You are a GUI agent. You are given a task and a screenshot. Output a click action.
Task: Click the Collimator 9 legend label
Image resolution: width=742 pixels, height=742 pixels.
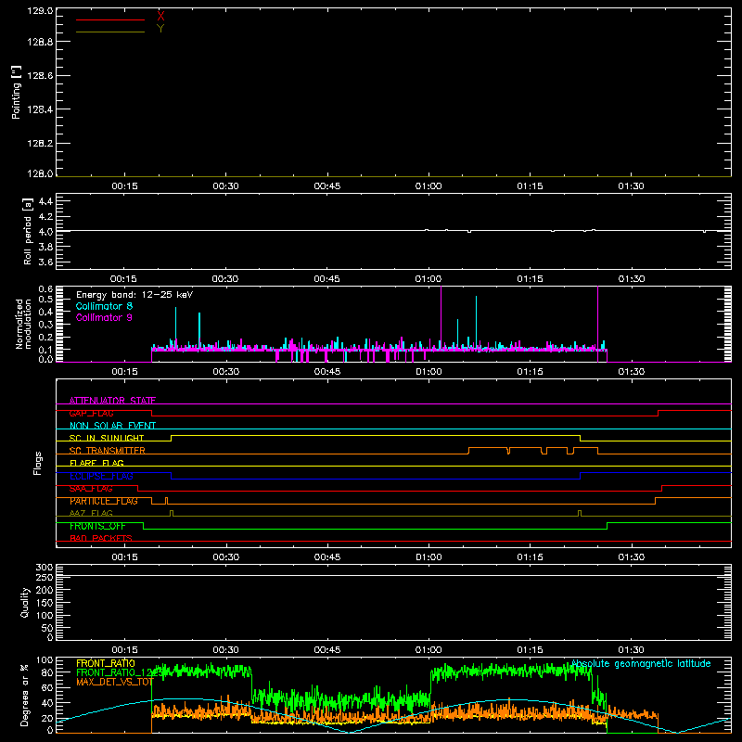pos(104,317)
